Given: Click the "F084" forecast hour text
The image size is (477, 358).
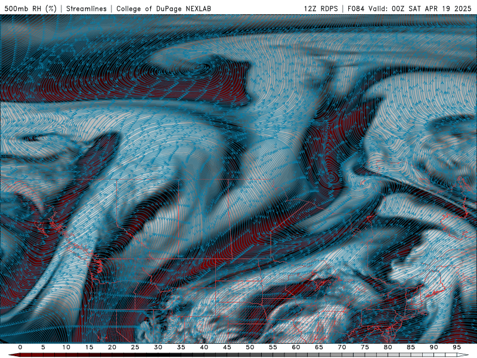Looking at the screenshot, I should (x=356, y=9).
